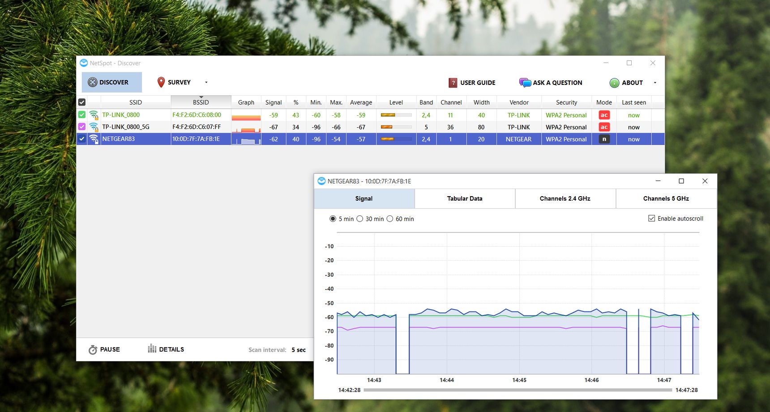The image size is (770, 412).
Task: Sort by the Signal column header
Action: (274, 102)
